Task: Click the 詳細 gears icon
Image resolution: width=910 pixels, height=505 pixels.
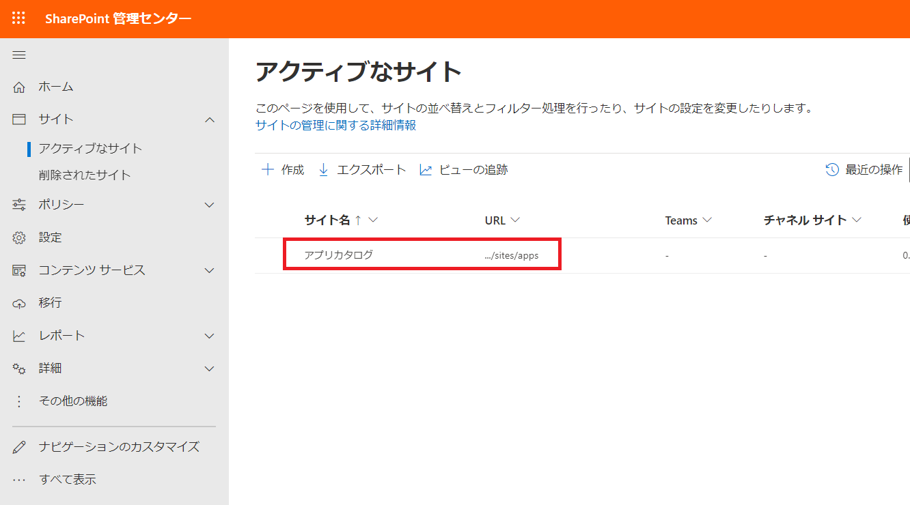Action: (x=19, y=369)
